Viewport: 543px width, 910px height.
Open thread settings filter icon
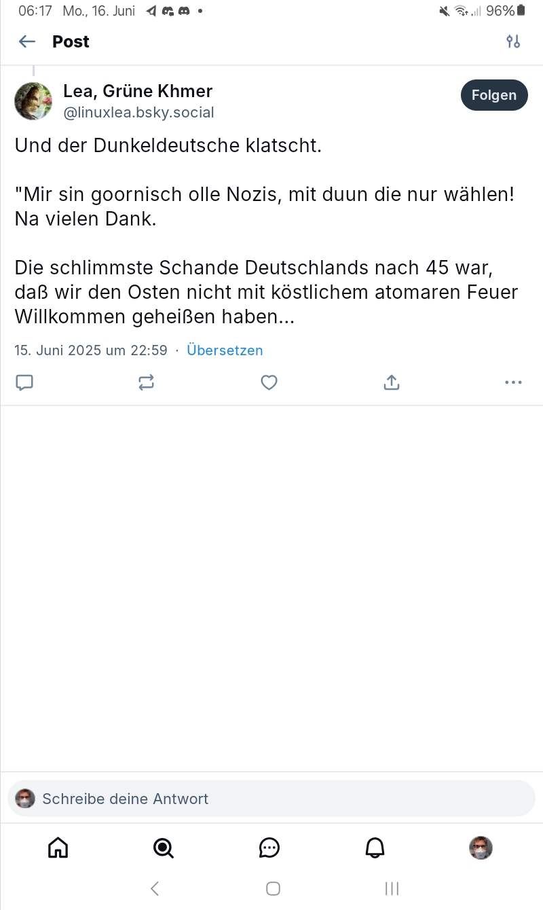tap(513, 41)
